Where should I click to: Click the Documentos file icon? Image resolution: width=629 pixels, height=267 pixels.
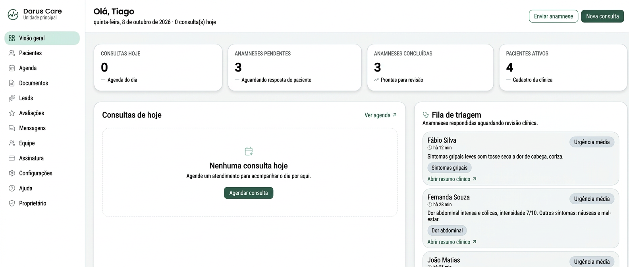(x=12, y=83)
